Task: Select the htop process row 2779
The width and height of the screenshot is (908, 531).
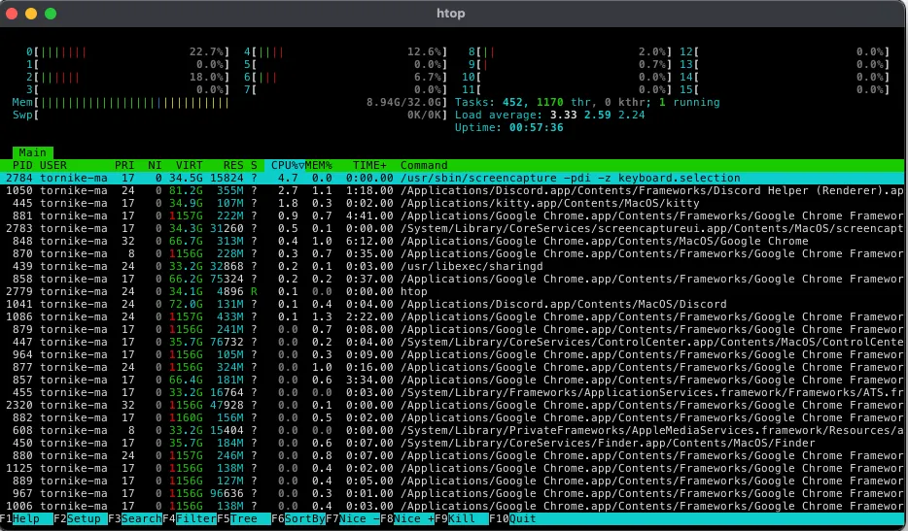Action: [452, 291]
